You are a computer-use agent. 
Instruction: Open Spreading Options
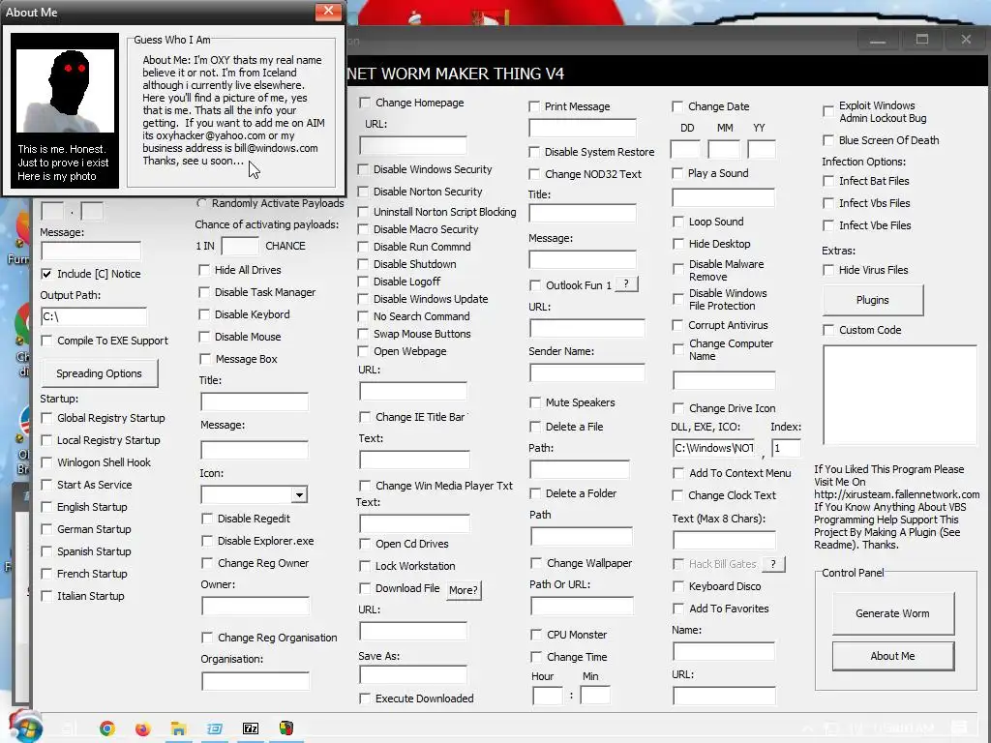point(100,373)
